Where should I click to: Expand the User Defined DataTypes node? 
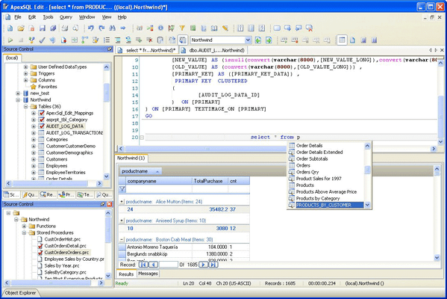coord(25,67)
